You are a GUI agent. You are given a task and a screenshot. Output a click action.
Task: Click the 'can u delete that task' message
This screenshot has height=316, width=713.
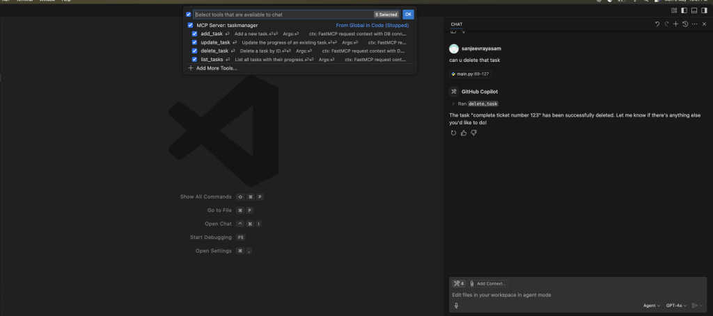click(x=475, y=60)
